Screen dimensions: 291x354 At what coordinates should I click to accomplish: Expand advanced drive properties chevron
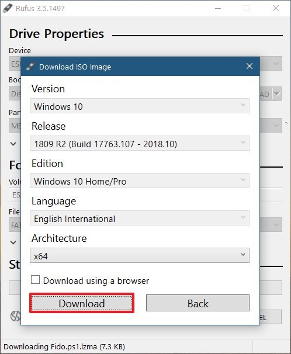(x=13, y=144)
